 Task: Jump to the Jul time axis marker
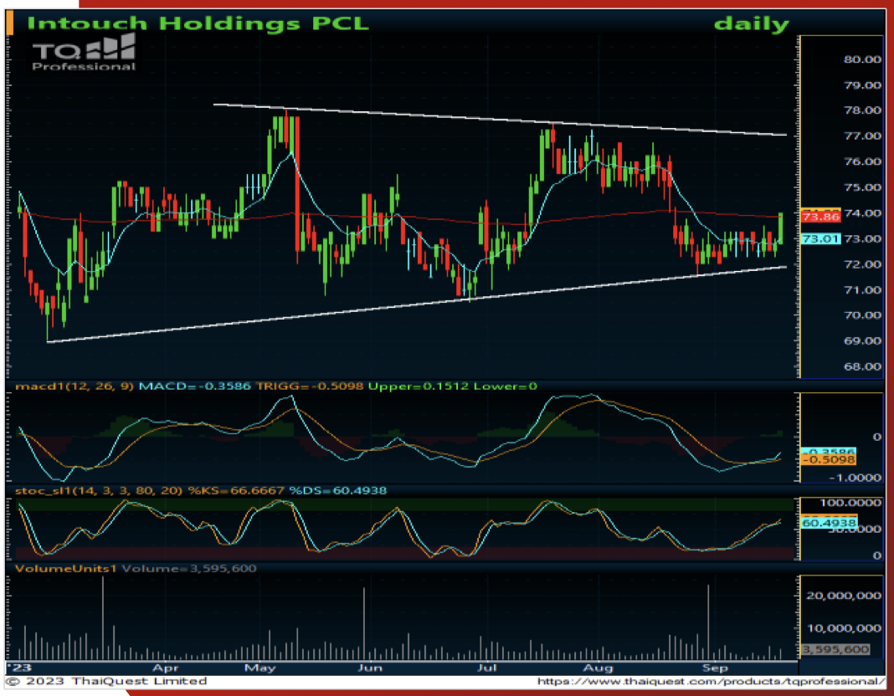point(486,668)
